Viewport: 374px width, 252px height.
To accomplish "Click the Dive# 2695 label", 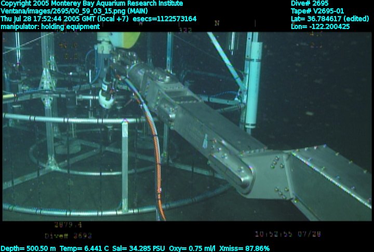I will pos(310,3).
